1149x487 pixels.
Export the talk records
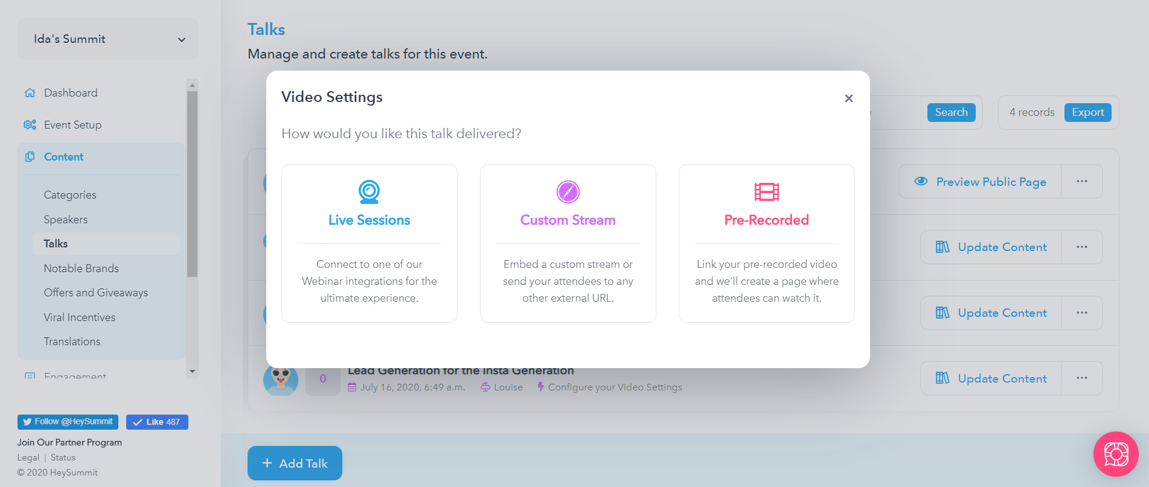click(x=1087, y=112)
